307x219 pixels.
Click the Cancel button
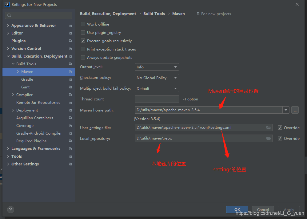[263, 209]
